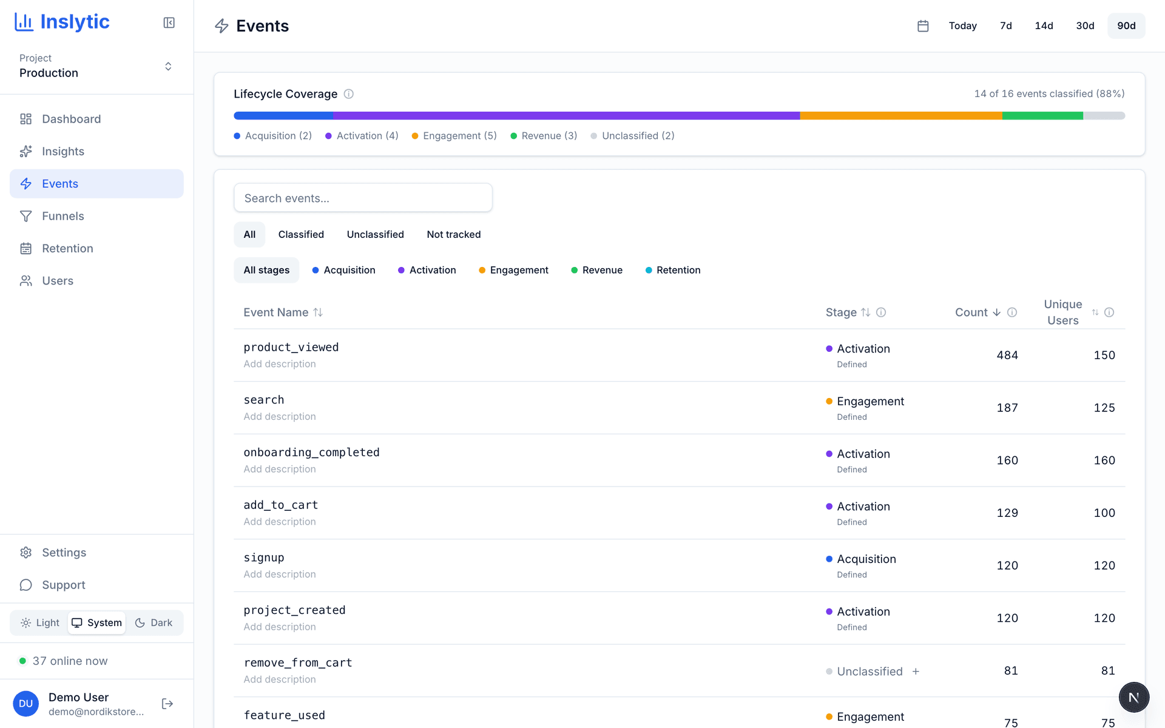Screen dimensions: 1165x728
Task: Open the Production project switcher
Action: 95,66
